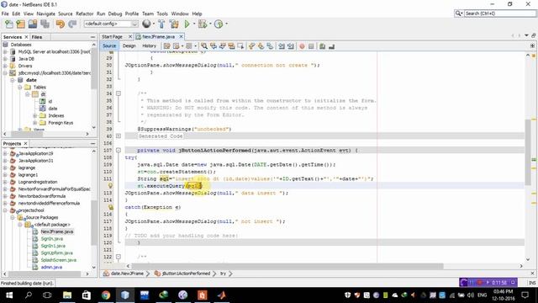
Task: Open the Profile Project dropdown arrow
Action: (226, 24)
